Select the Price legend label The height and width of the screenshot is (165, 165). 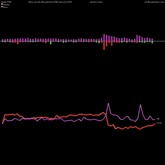5,7
